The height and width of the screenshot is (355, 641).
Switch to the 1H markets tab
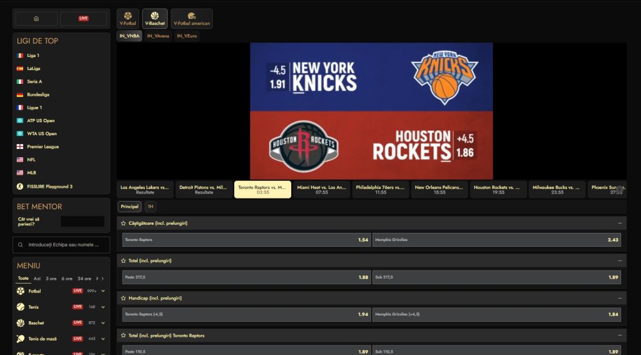pyautogui.click(x=150, y=207)
